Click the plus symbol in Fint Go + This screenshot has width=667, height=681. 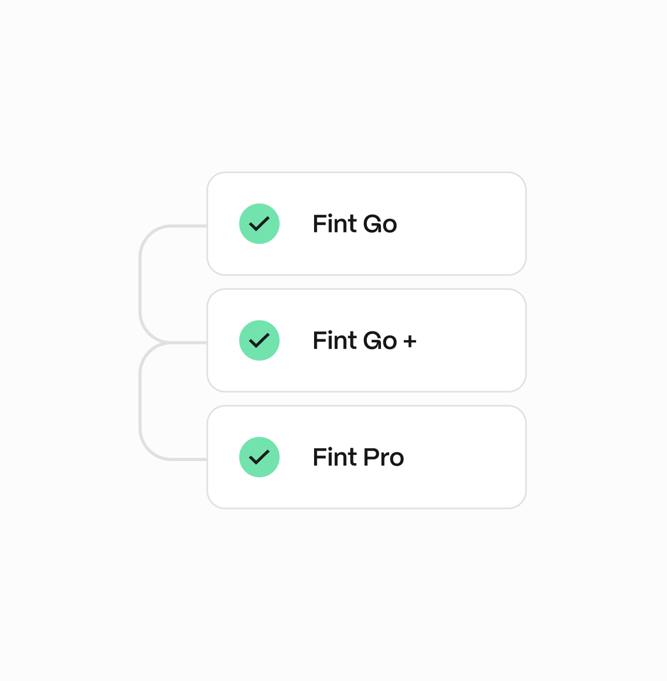click(410, 341)
